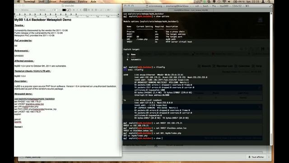The image size is (289, 163).
Task: Switch to first Terminal tab
Action: click(x=145, y=10)
